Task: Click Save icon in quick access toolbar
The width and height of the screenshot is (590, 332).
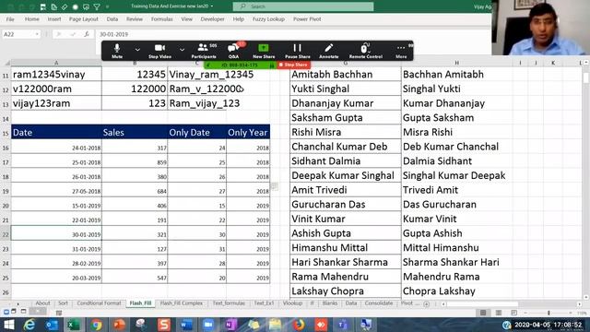Action: point(43,6)
